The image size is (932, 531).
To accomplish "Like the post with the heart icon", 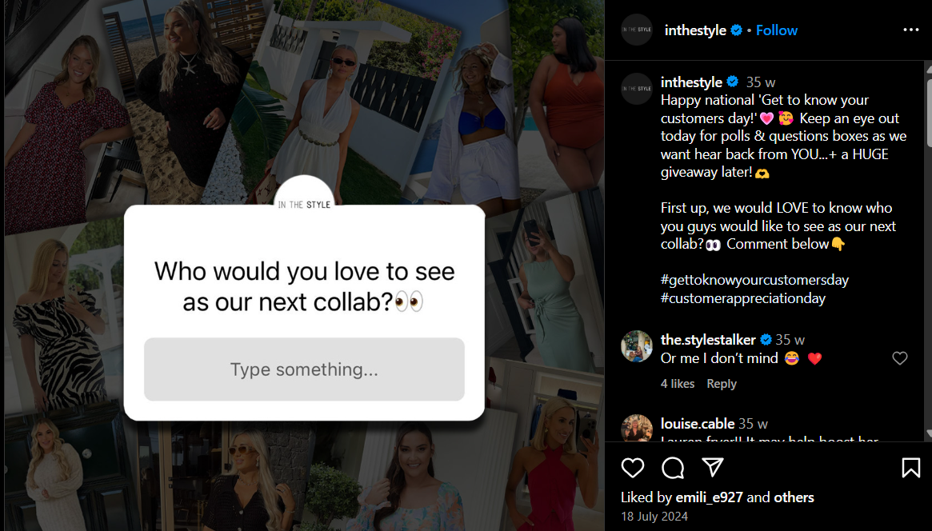I will pyautogui.click(x=633, y=468).
